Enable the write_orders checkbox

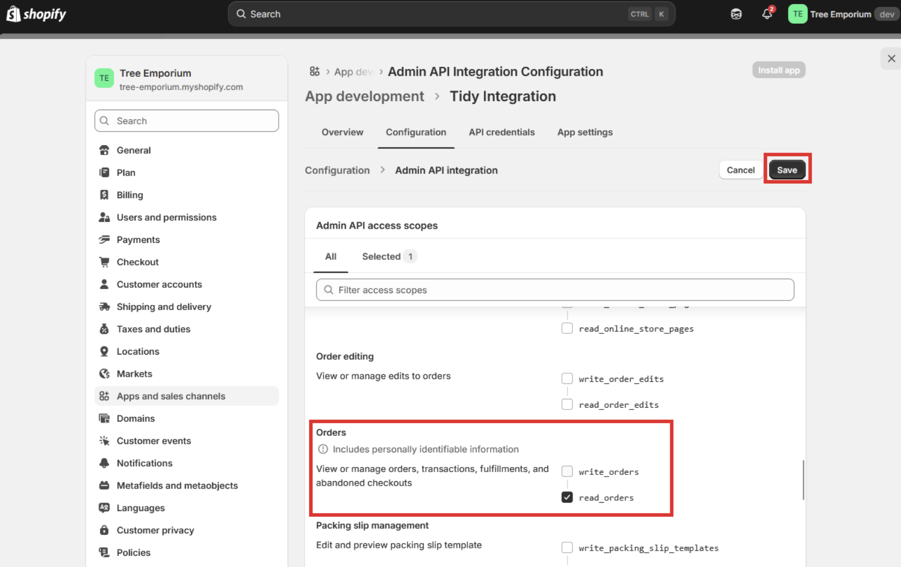click(x=567, y=471)
